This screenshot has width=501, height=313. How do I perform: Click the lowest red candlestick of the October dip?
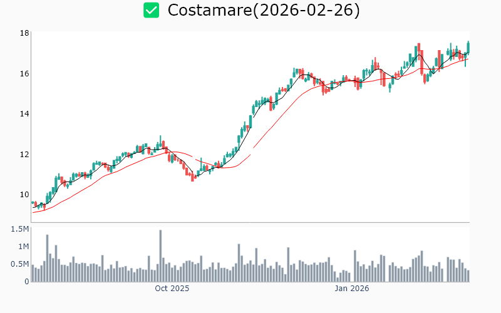point(192,177)
